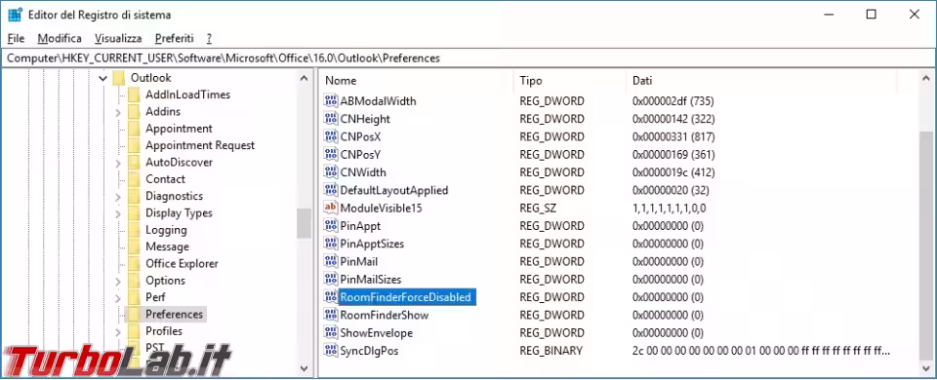Select the Office Explorer key
Screen dimensions: 937x380
pos(182,263)
